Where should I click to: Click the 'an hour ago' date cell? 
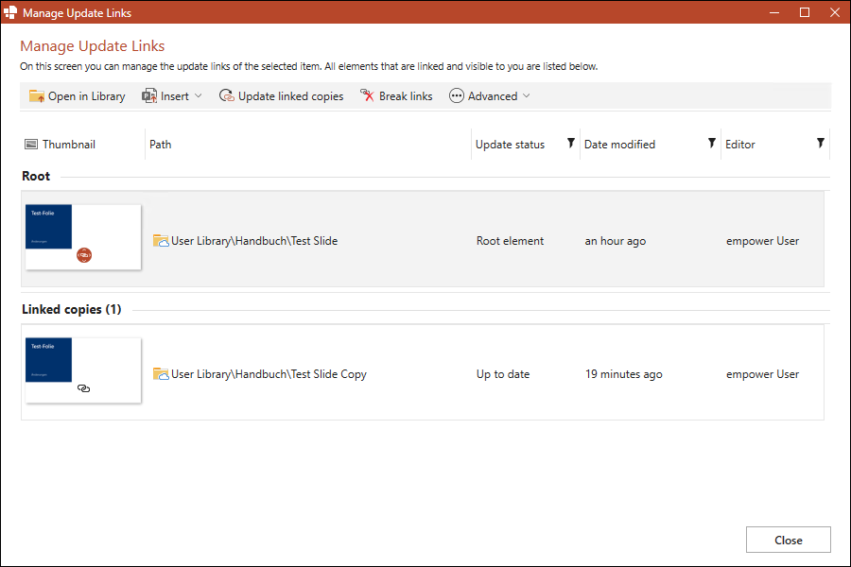(x=616, y=241)
